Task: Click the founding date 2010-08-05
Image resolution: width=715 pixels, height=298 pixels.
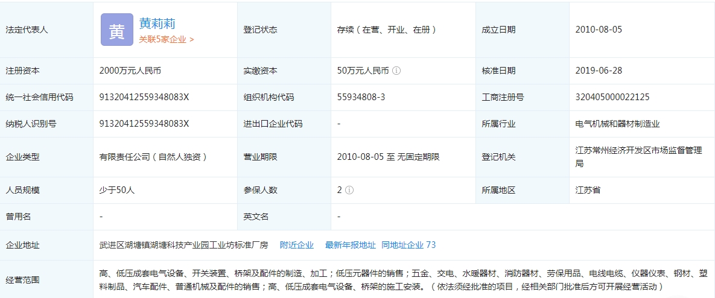Action: 599,30
